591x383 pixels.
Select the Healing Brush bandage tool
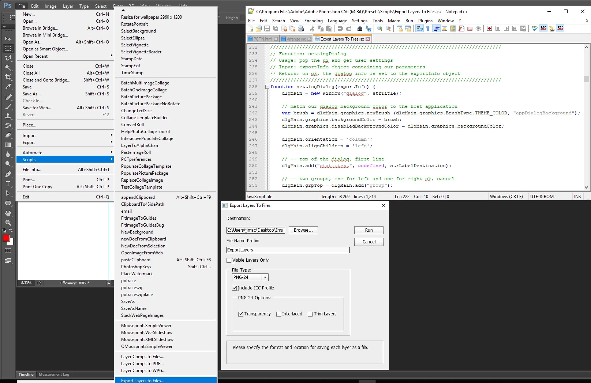point(8,97)
